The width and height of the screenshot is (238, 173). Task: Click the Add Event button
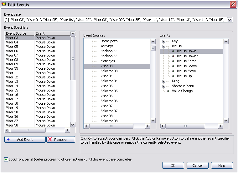(25, 139)
